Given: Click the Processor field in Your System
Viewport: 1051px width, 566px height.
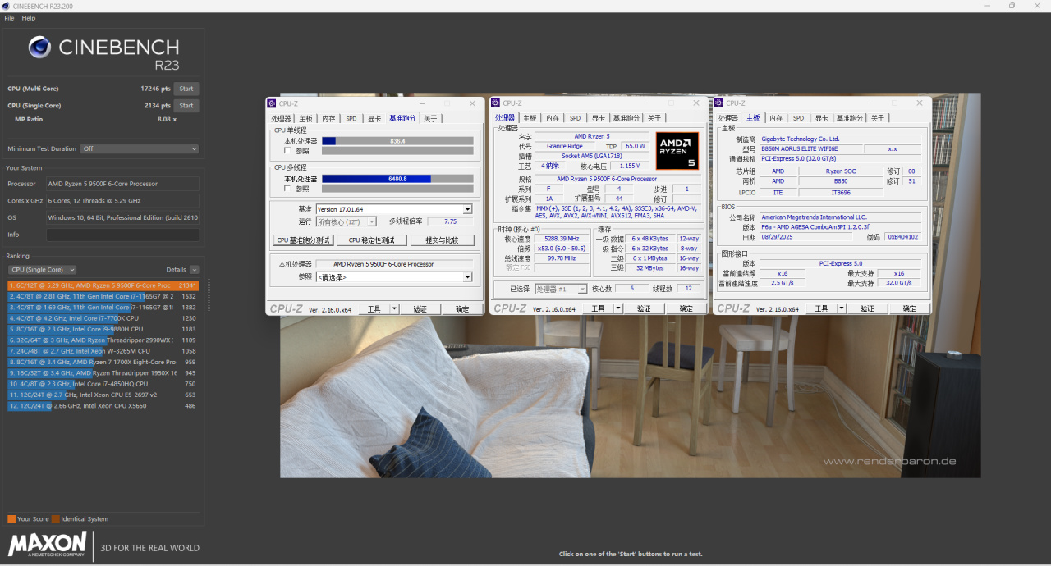Looking at the screenshot, I should pos(122,184).
